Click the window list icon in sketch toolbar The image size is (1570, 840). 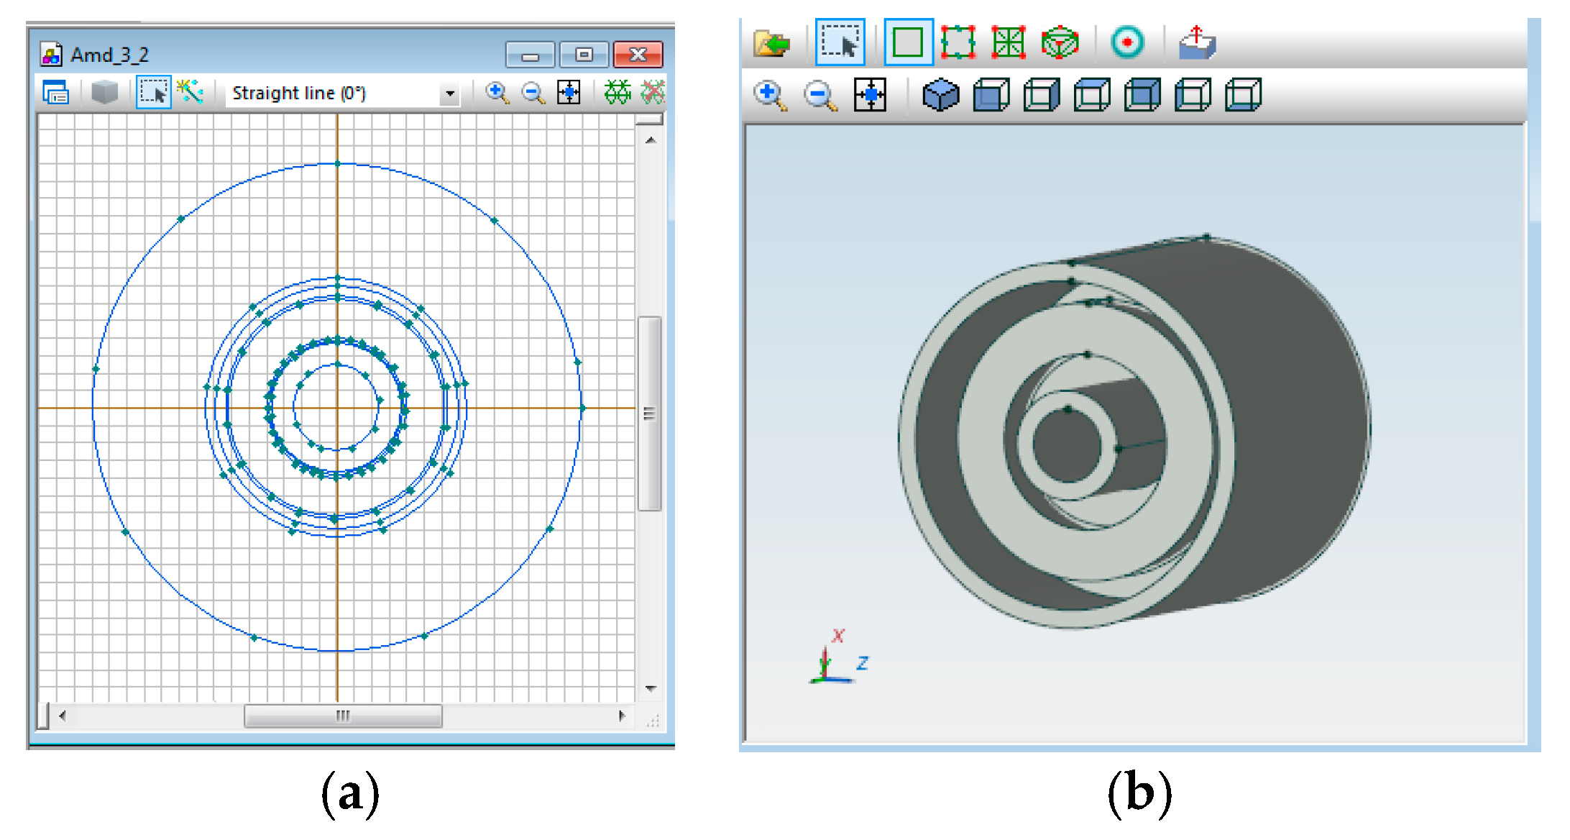click(55, 93)
